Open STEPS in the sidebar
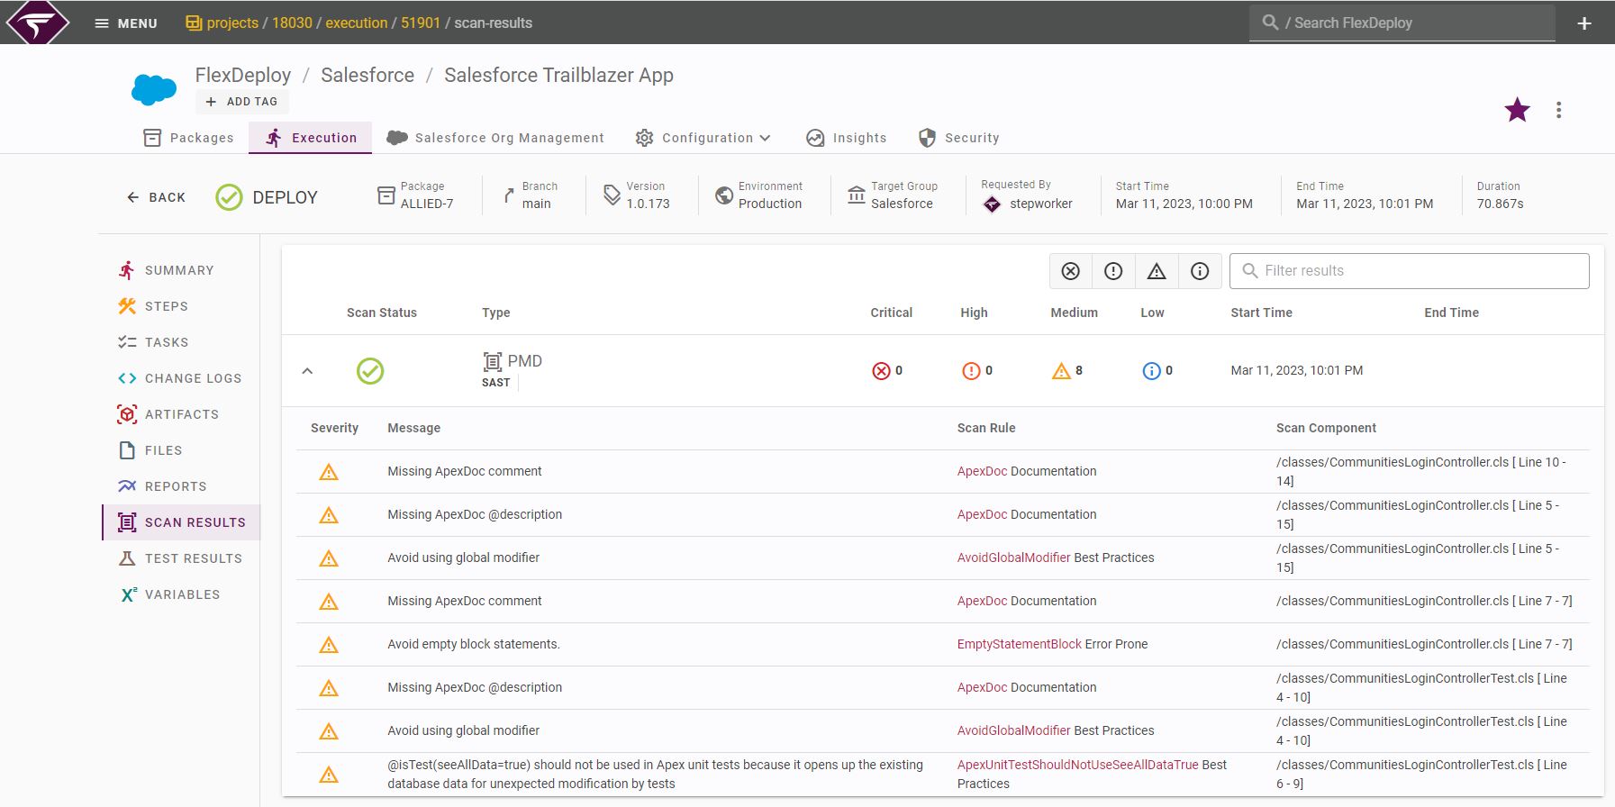1615x807 pixels. (153, 306)
